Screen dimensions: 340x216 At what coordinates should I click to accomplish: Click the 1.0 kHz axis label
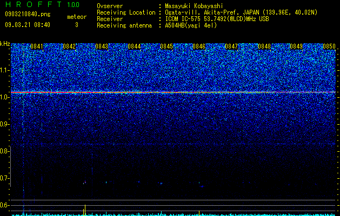[5, 97]
